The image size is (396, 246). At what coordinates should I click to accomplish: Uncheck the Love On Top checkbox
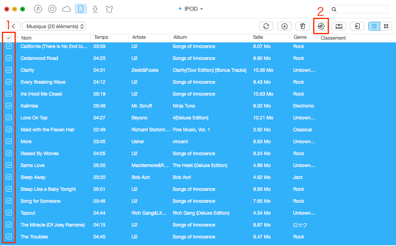click(9, 117)
